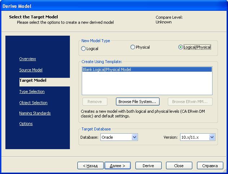Viewport: 228px width, 174px height.
Task: Click the Назад back button
Action: point(90,166)
